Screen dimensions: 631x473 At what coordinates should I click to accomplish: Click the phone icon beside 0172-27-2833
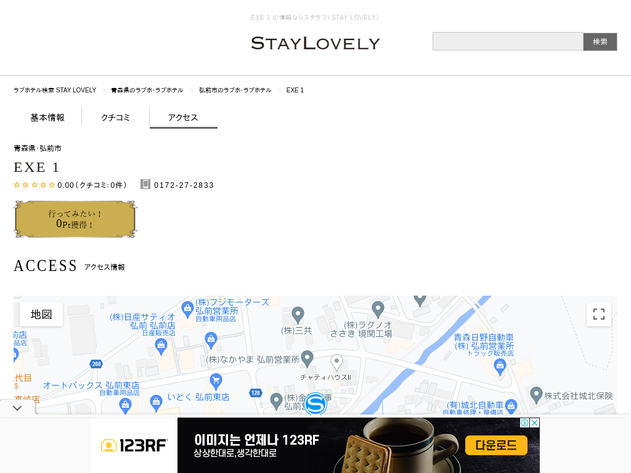145,184
